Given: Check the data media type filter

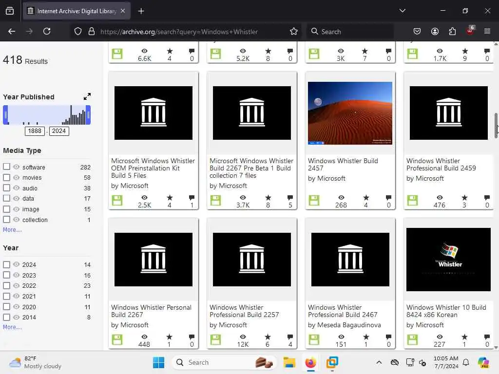Looking at the screenshot, I should (x=6, y=198).
